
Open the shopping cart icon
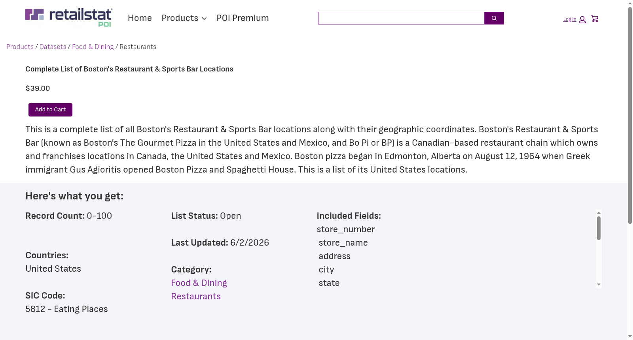tap(595, 19)
